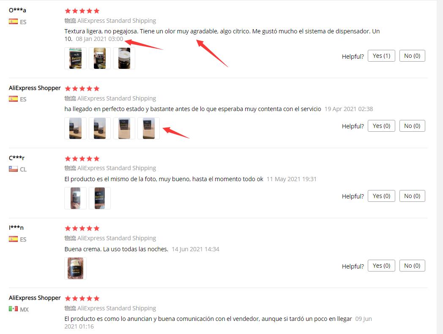Image resolution: width=443 pixels, height=334 pixels.
Task: Vote Yes on C***r's review helpfulness
Action: (x=381, y=196)
